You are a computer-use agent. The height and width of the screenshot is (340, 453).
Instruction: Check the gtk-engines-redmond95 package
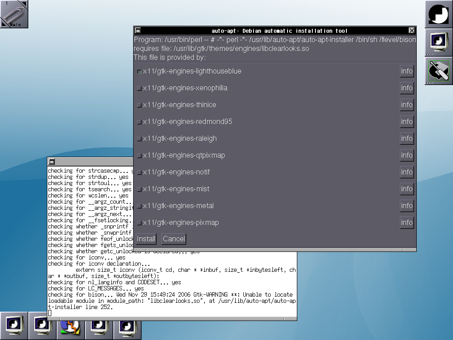139,122
